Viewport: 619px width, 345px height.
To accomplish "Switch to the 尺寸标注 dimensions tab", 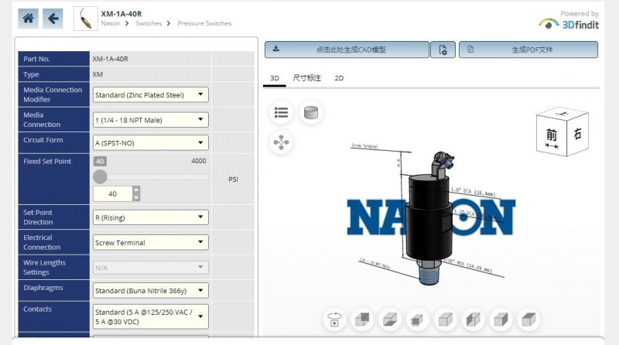I will pos(306,78).
